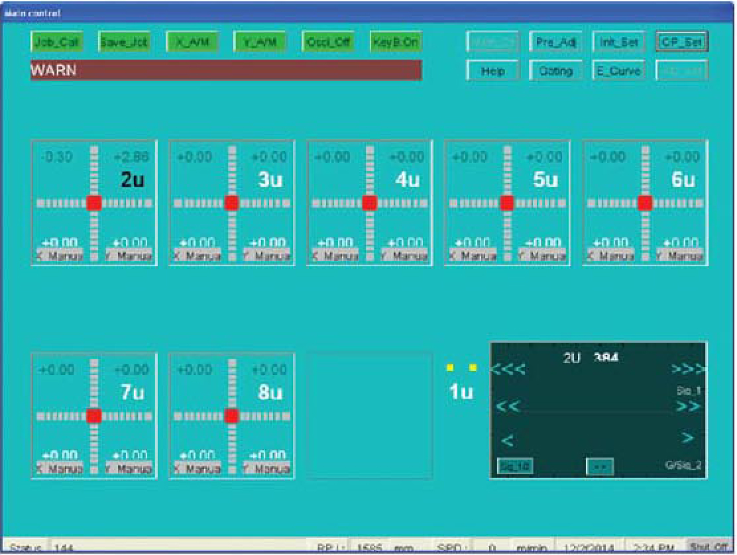Switch the KeyB:On keyboard toggle
The height and width of the screenshot is (555, 737).
click(x=394, y=42)
